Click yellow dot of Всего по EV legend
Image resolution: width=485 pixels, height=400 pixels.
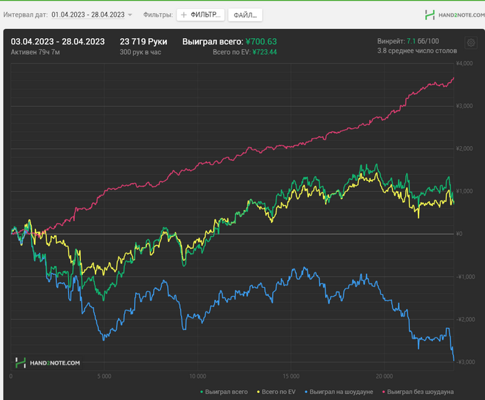coord(258,392)
